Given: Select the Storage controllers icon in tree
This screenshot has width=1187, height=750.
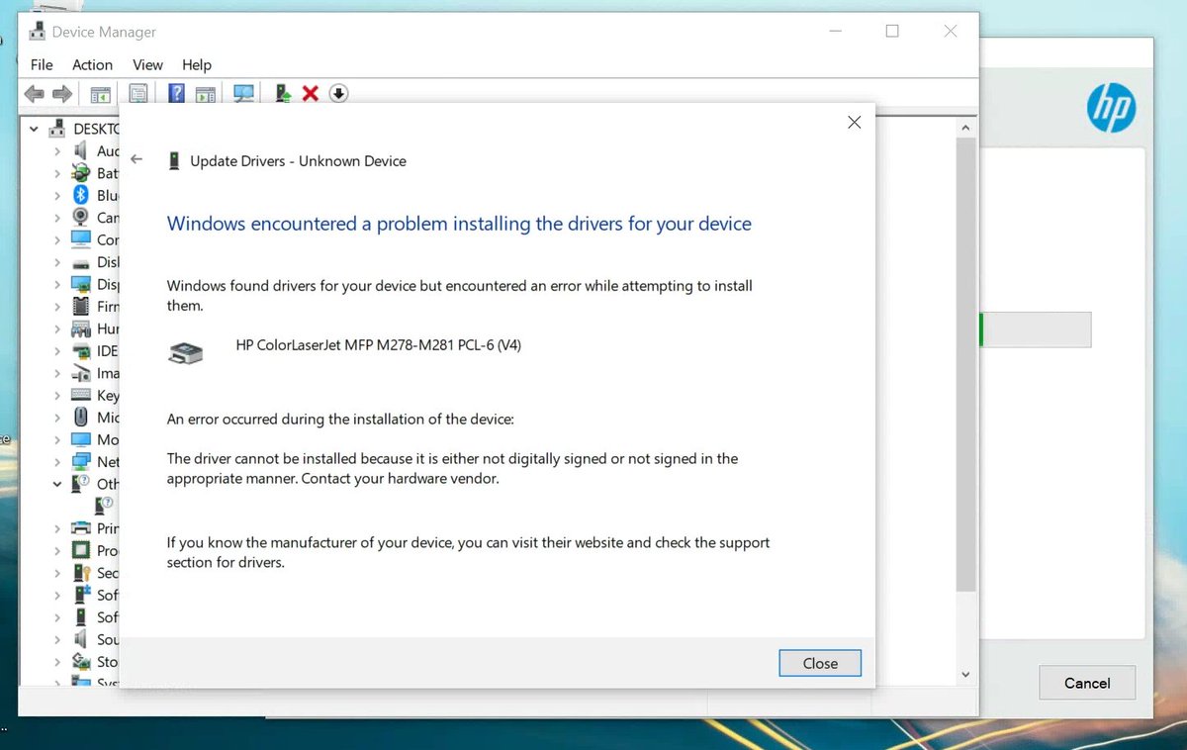Looking at the screenshot, I should [x=81, y=661].
